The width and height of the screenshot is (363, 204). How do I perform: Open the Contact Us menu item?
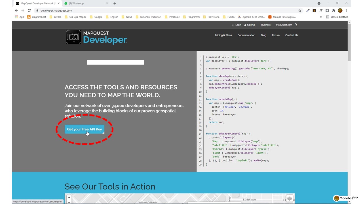(292, 35)
